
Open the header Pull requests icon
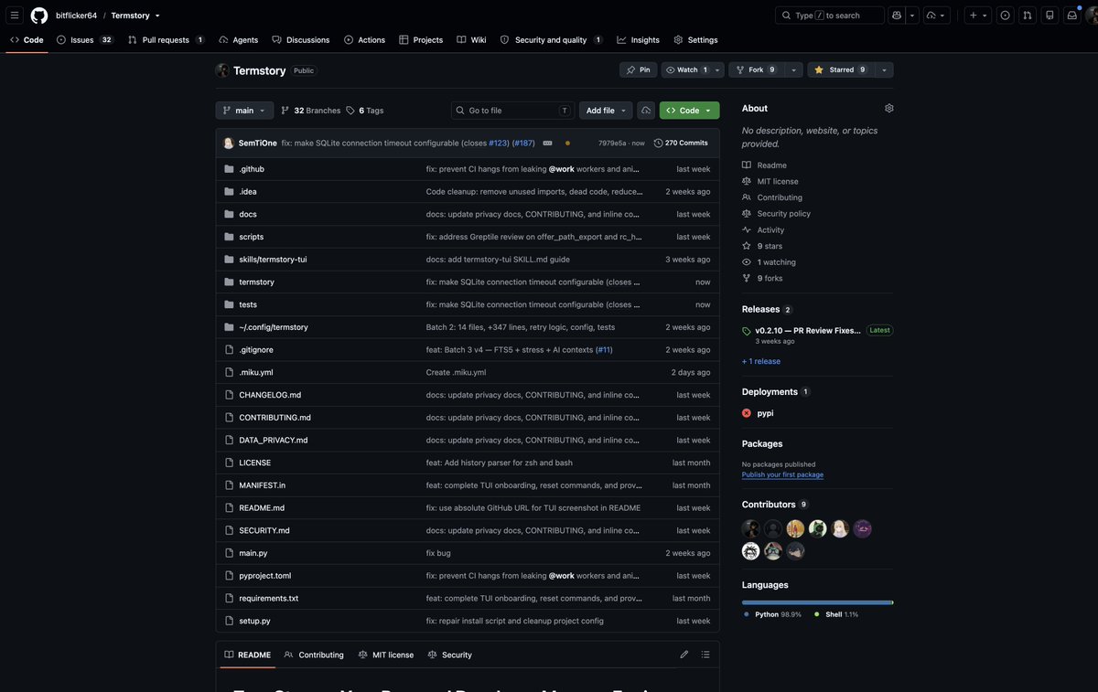click(x=1028, y=16)
